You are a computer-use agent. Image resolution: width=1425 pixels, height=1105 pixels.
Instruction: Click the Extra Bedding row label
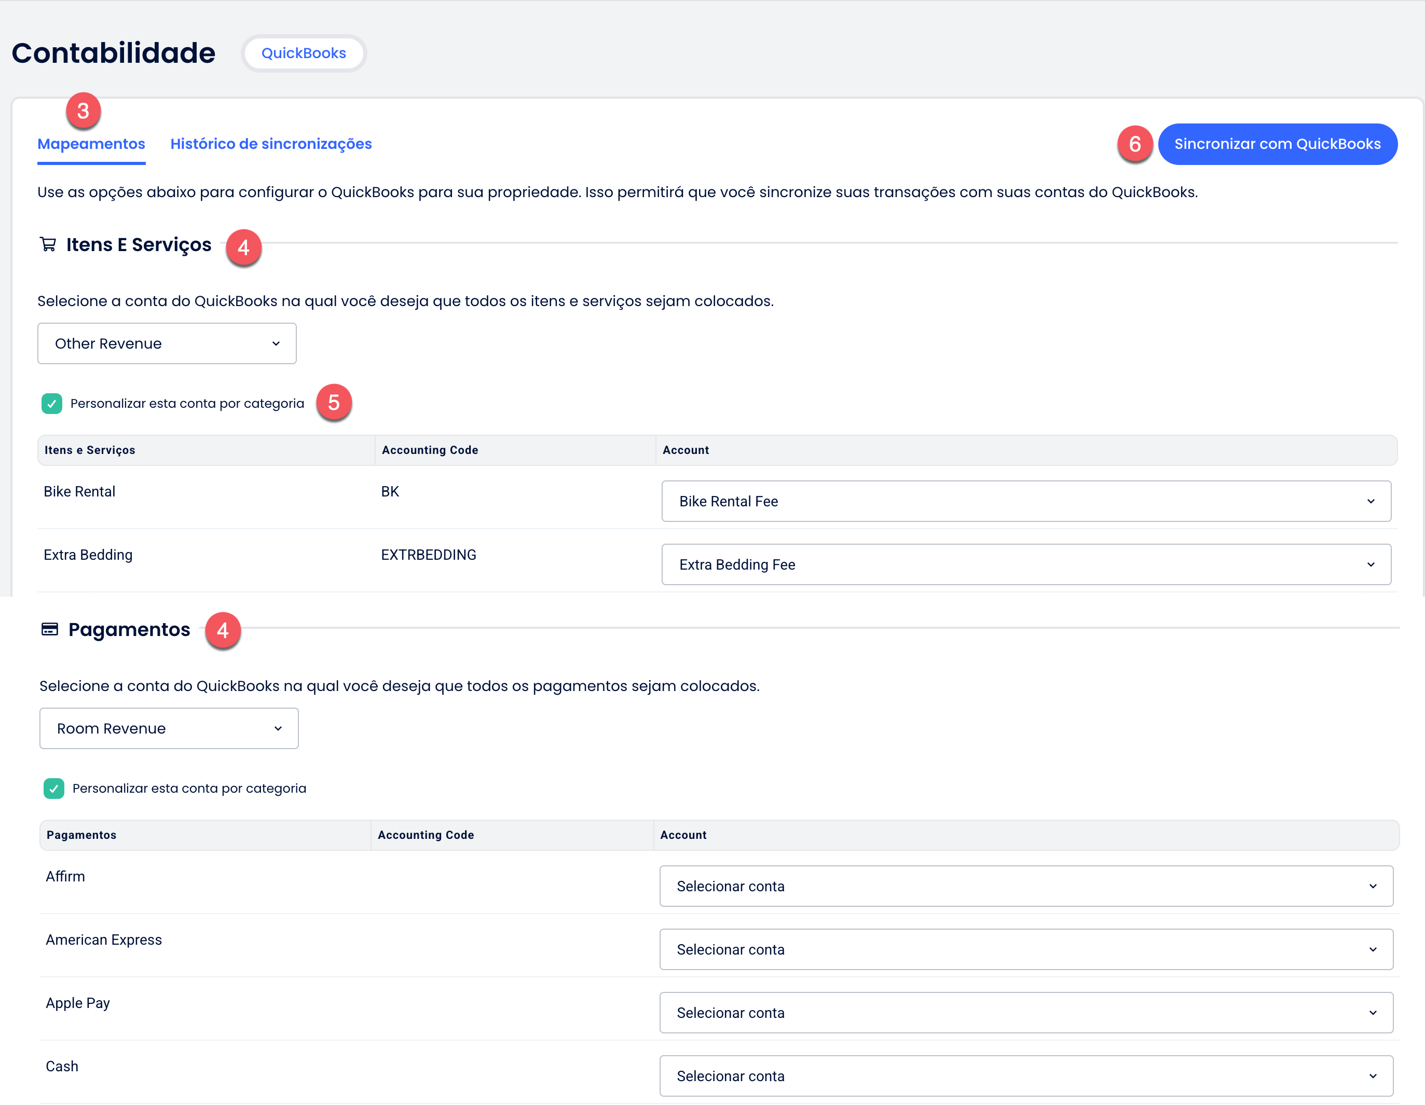click(x=88, y=555)
